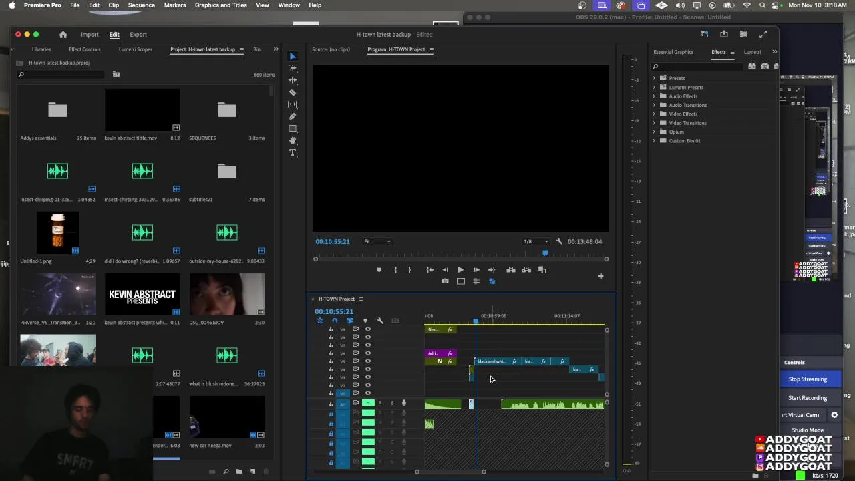Click Mark In button
855x481 pixels.
pos(395,270)
